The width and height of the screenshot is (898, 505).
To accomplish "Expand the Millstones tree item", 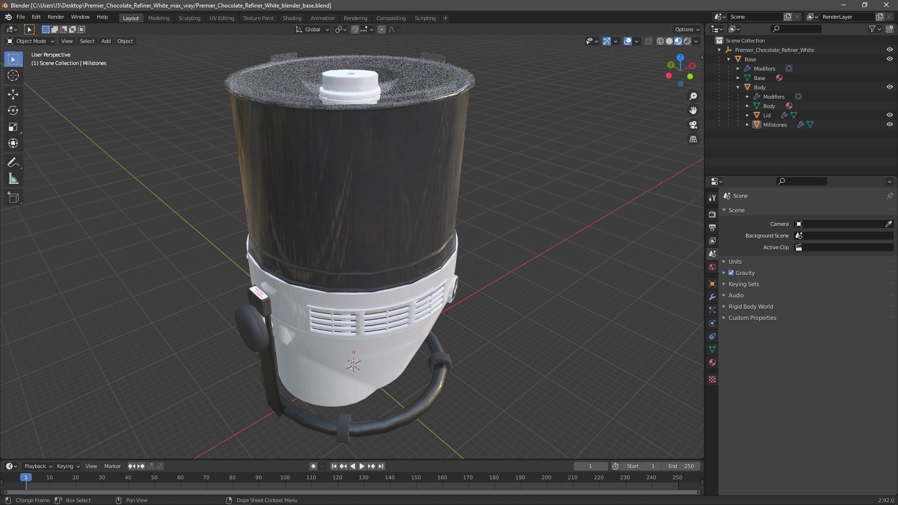I will pos(747,125).
